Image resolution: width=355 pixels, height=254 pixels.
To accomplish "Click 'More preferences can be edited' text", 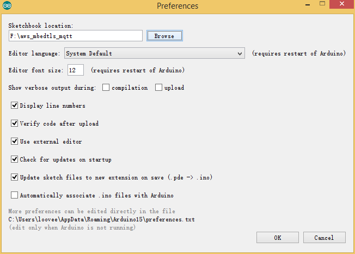I will (x=91, y=211).
